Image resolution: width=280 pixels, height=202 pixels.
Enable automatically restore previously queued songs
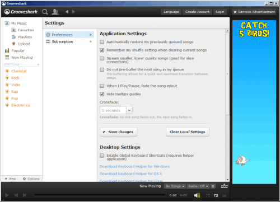[x=102, y=42]
